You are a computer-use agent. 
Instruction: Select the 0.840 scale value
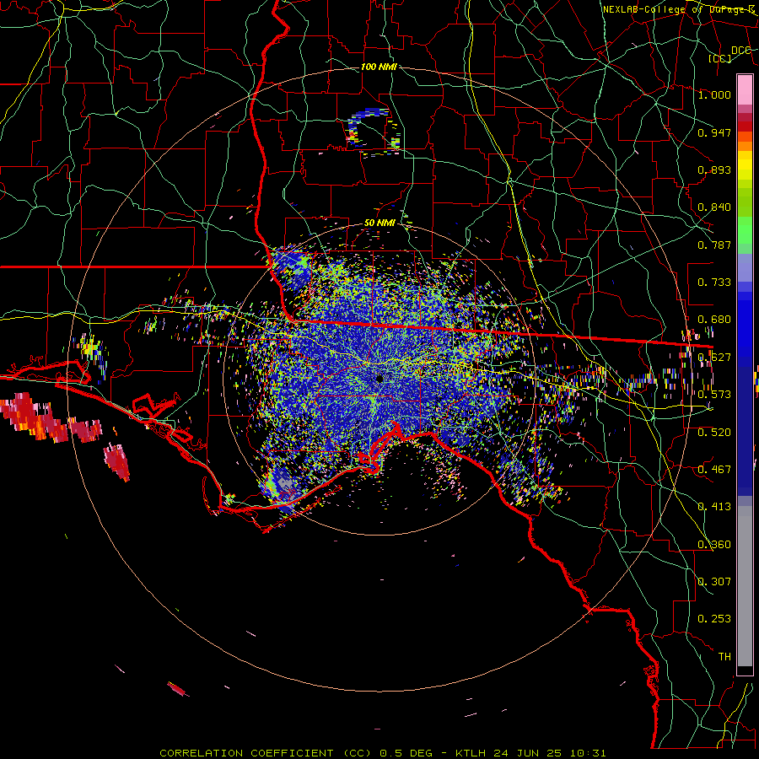[x=714, y=207]
